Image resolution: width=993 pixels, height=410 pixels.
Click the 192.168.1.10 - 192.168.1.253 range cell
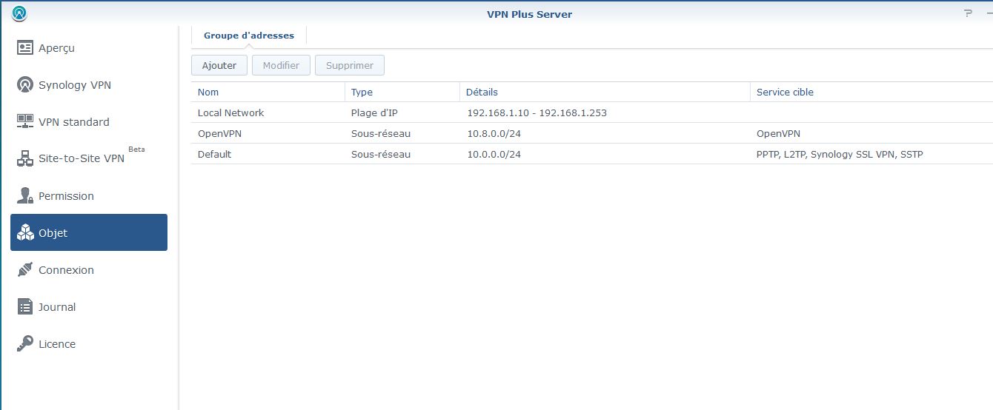pos(537,113)
